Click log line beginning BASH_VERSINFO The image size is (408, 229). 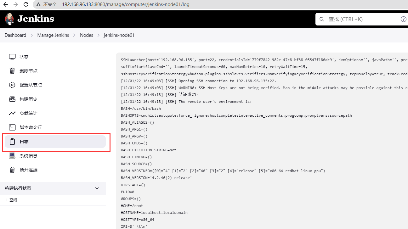point(223,171)
